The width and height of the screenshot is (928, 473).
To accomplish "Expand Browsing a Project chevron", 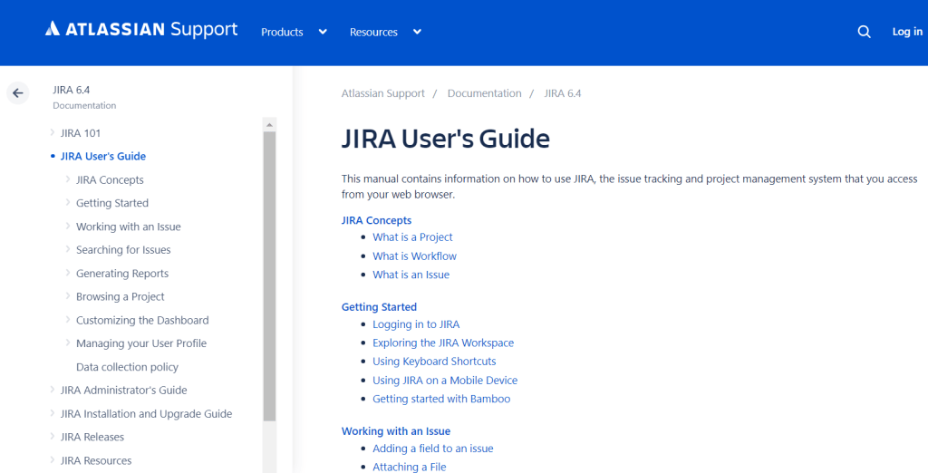I will coord(68,296).
